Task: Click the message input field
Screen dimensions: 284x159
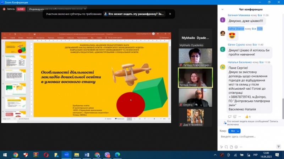Action: click(248, 137)
